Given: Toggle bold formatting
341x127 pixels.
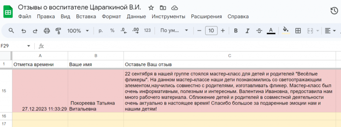Looking at the screenshot, I should point(235,31).
